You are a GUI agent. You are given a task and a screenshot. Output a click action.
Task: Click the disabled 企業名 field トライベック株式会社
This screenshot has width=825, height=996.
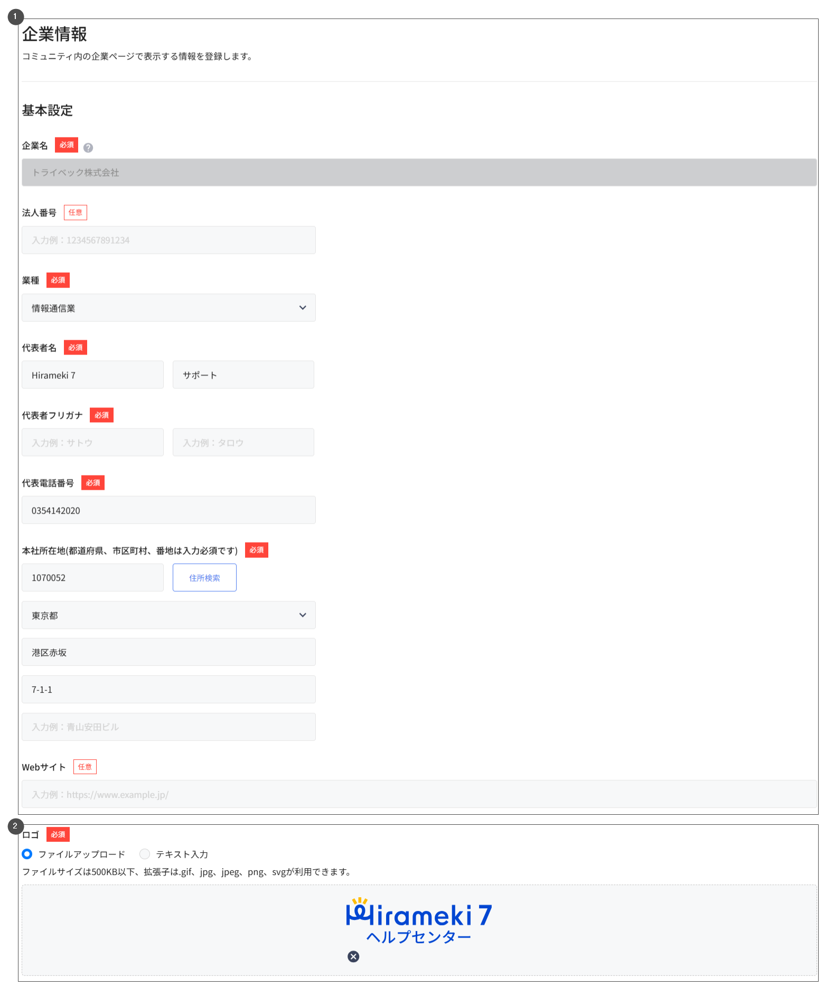[x=419, y=172]
